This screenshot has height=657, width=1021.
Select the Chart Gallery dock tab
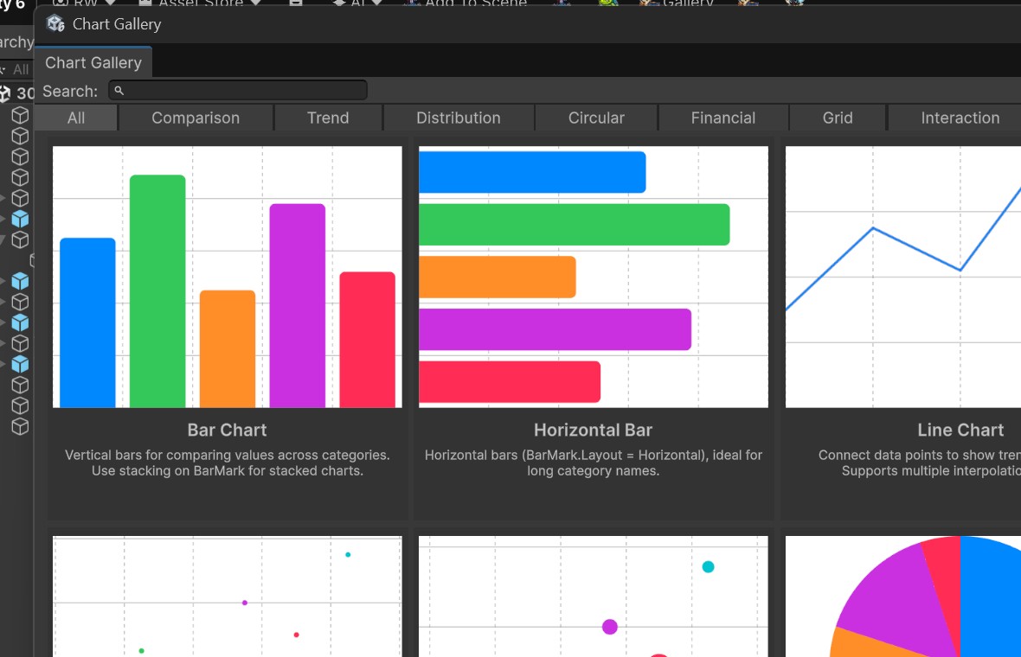(x=93, y=62)
